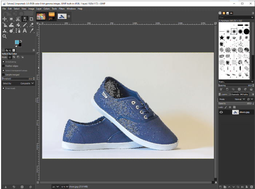Raise layer with up arrow button
This screenshot has width=255, height=189.
coord(229,187)
